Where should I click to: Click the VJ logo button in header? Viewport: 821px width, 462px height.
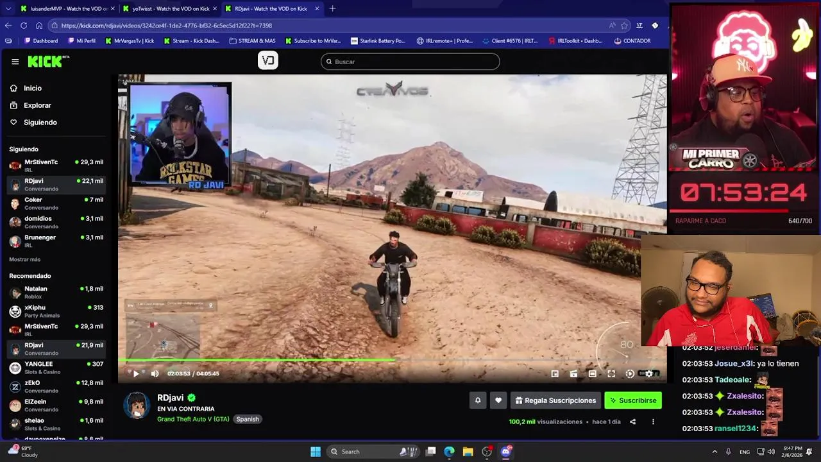pyautogui.click(x=268, y=60)
